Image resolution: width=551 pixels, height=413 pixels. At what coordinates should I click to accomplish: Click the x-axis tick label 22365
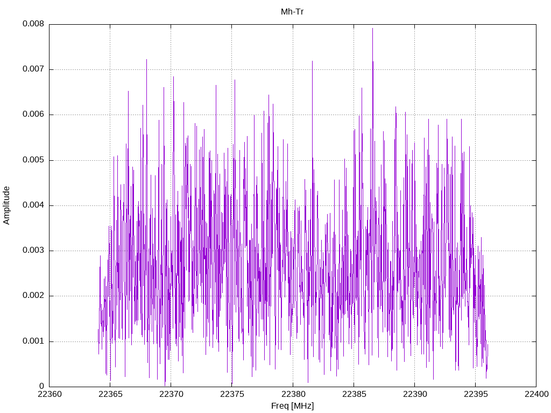pos(110,394)
